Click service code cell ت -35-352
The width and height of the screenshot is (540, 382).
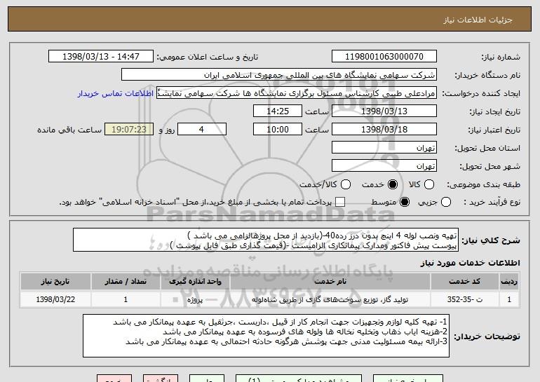[464, 299]
